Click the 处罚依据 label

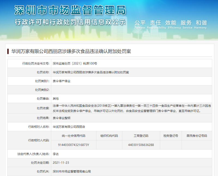43,108
